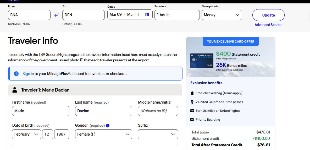Click the Sign in MileagePlus link
Screen dimensions: 310x150
coord(28,74)
